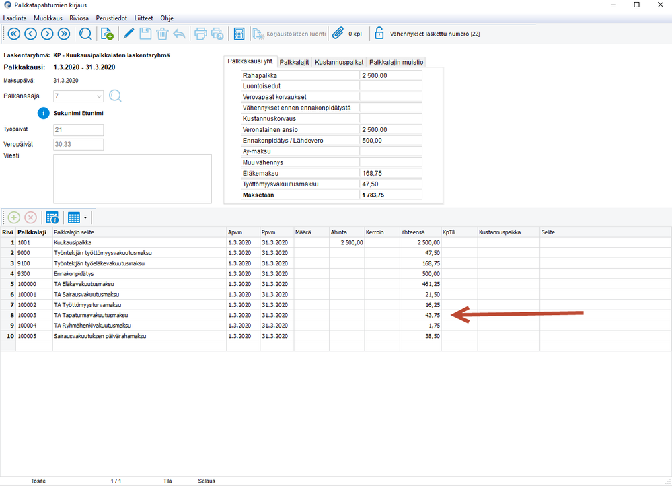The image size is (672, 486).
Task: Click inside the Viesti text box
Action: point(132,178)
